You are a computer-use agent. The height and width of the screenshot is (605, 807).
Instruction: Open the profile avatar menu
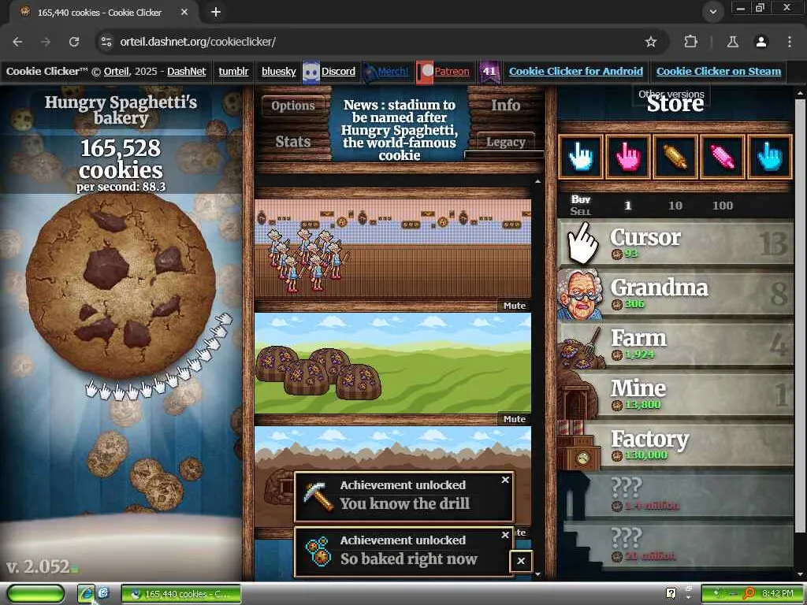[761, 42]
